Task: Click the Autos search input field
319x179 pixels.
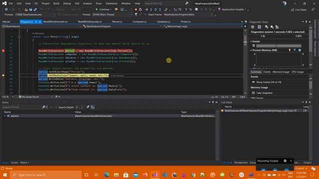Action: pos(21,107)
